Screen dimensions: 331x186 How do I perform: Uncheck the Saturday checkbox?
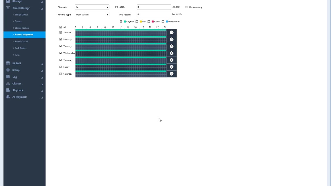pos(61,74)
